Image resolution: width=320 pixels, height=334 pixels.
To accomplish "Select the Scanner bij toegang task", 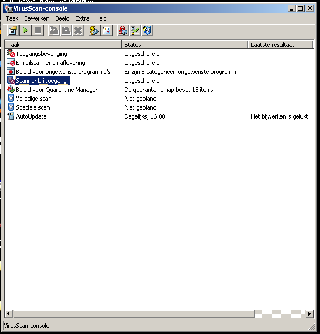I will pyautogui.click(x=42, y=81).
